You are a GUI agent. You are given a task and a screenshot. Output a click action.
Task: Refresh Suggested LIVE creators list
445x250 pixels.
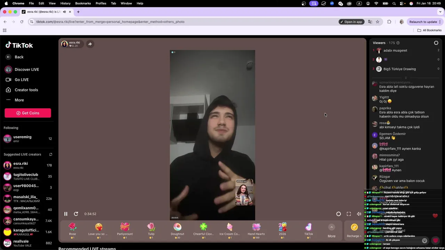[x=51, y=155]
